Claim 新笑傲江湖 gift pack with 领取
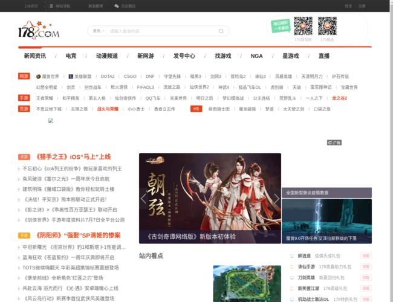393x302 pixels. tap(366, 289)
